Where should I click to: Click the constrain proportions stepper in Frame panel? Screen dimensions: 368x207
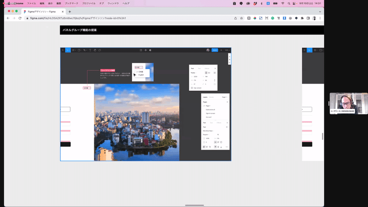pyautogui.click(x=214, y=80)
